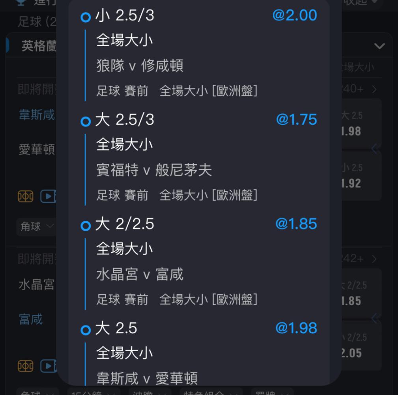398x395 pixels.
Task: Expand the 242+ more markets arrow
Action: click(374, 259)
